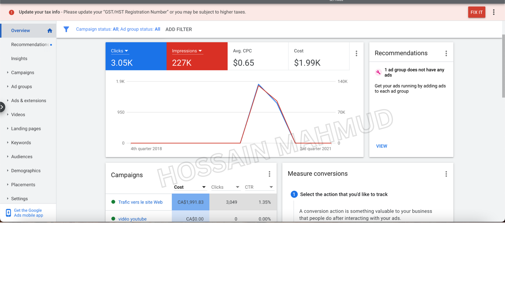Expand the Keywords sidebar section
Screen dimensions: 505x284
(8, 142)
